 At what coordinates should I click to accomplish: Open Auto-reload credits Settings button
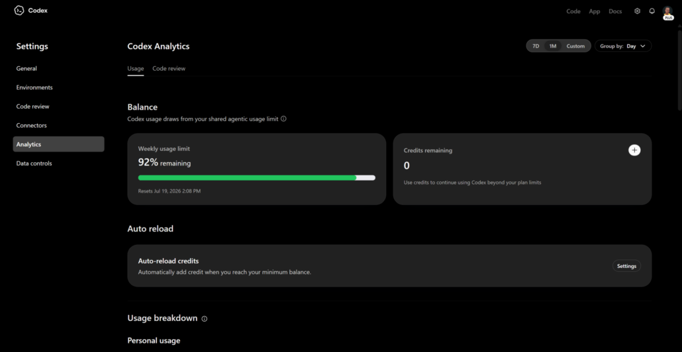pos(626,266)
